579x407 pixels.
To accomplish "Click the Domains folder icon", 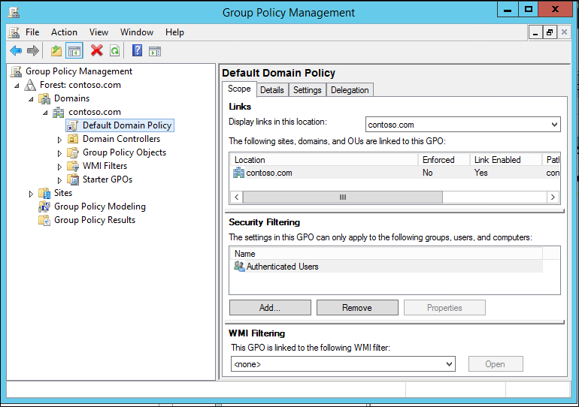I will click(x=44, y=99).
